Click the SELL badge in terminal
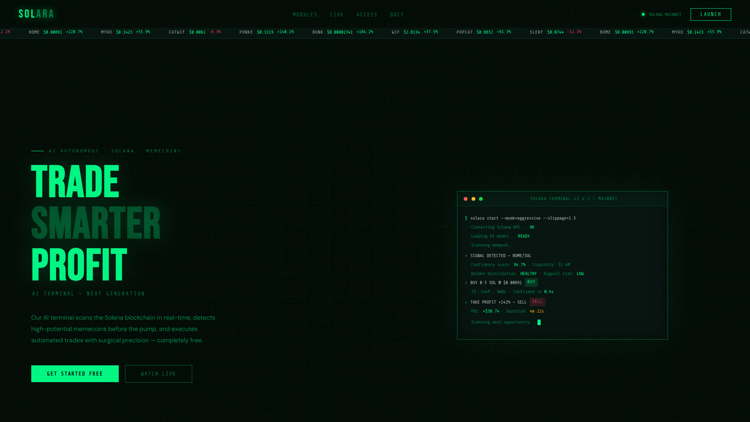 tap(537, 302)
